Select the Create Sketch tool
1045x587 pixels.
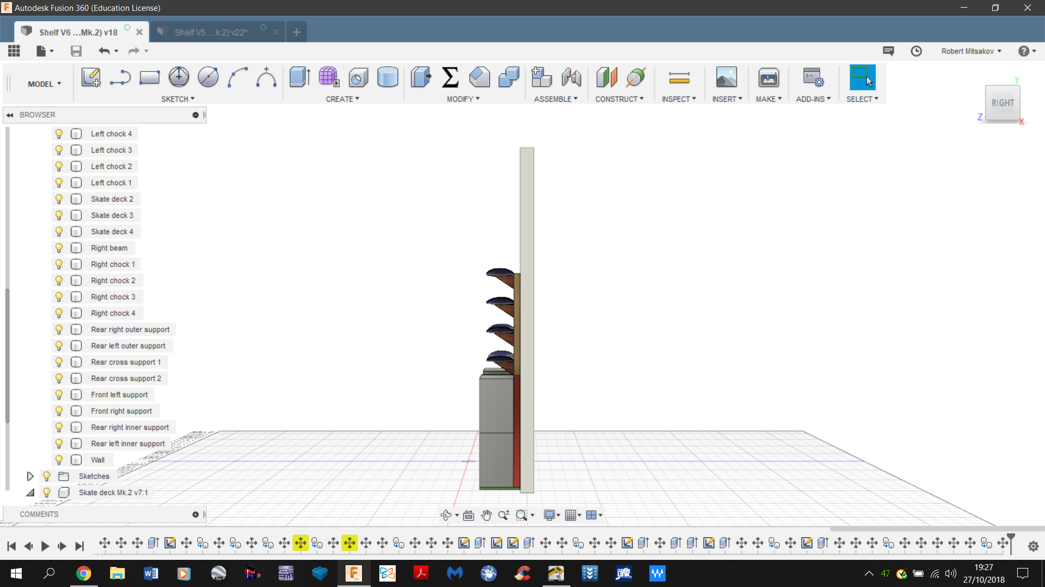tap(91, 77)
